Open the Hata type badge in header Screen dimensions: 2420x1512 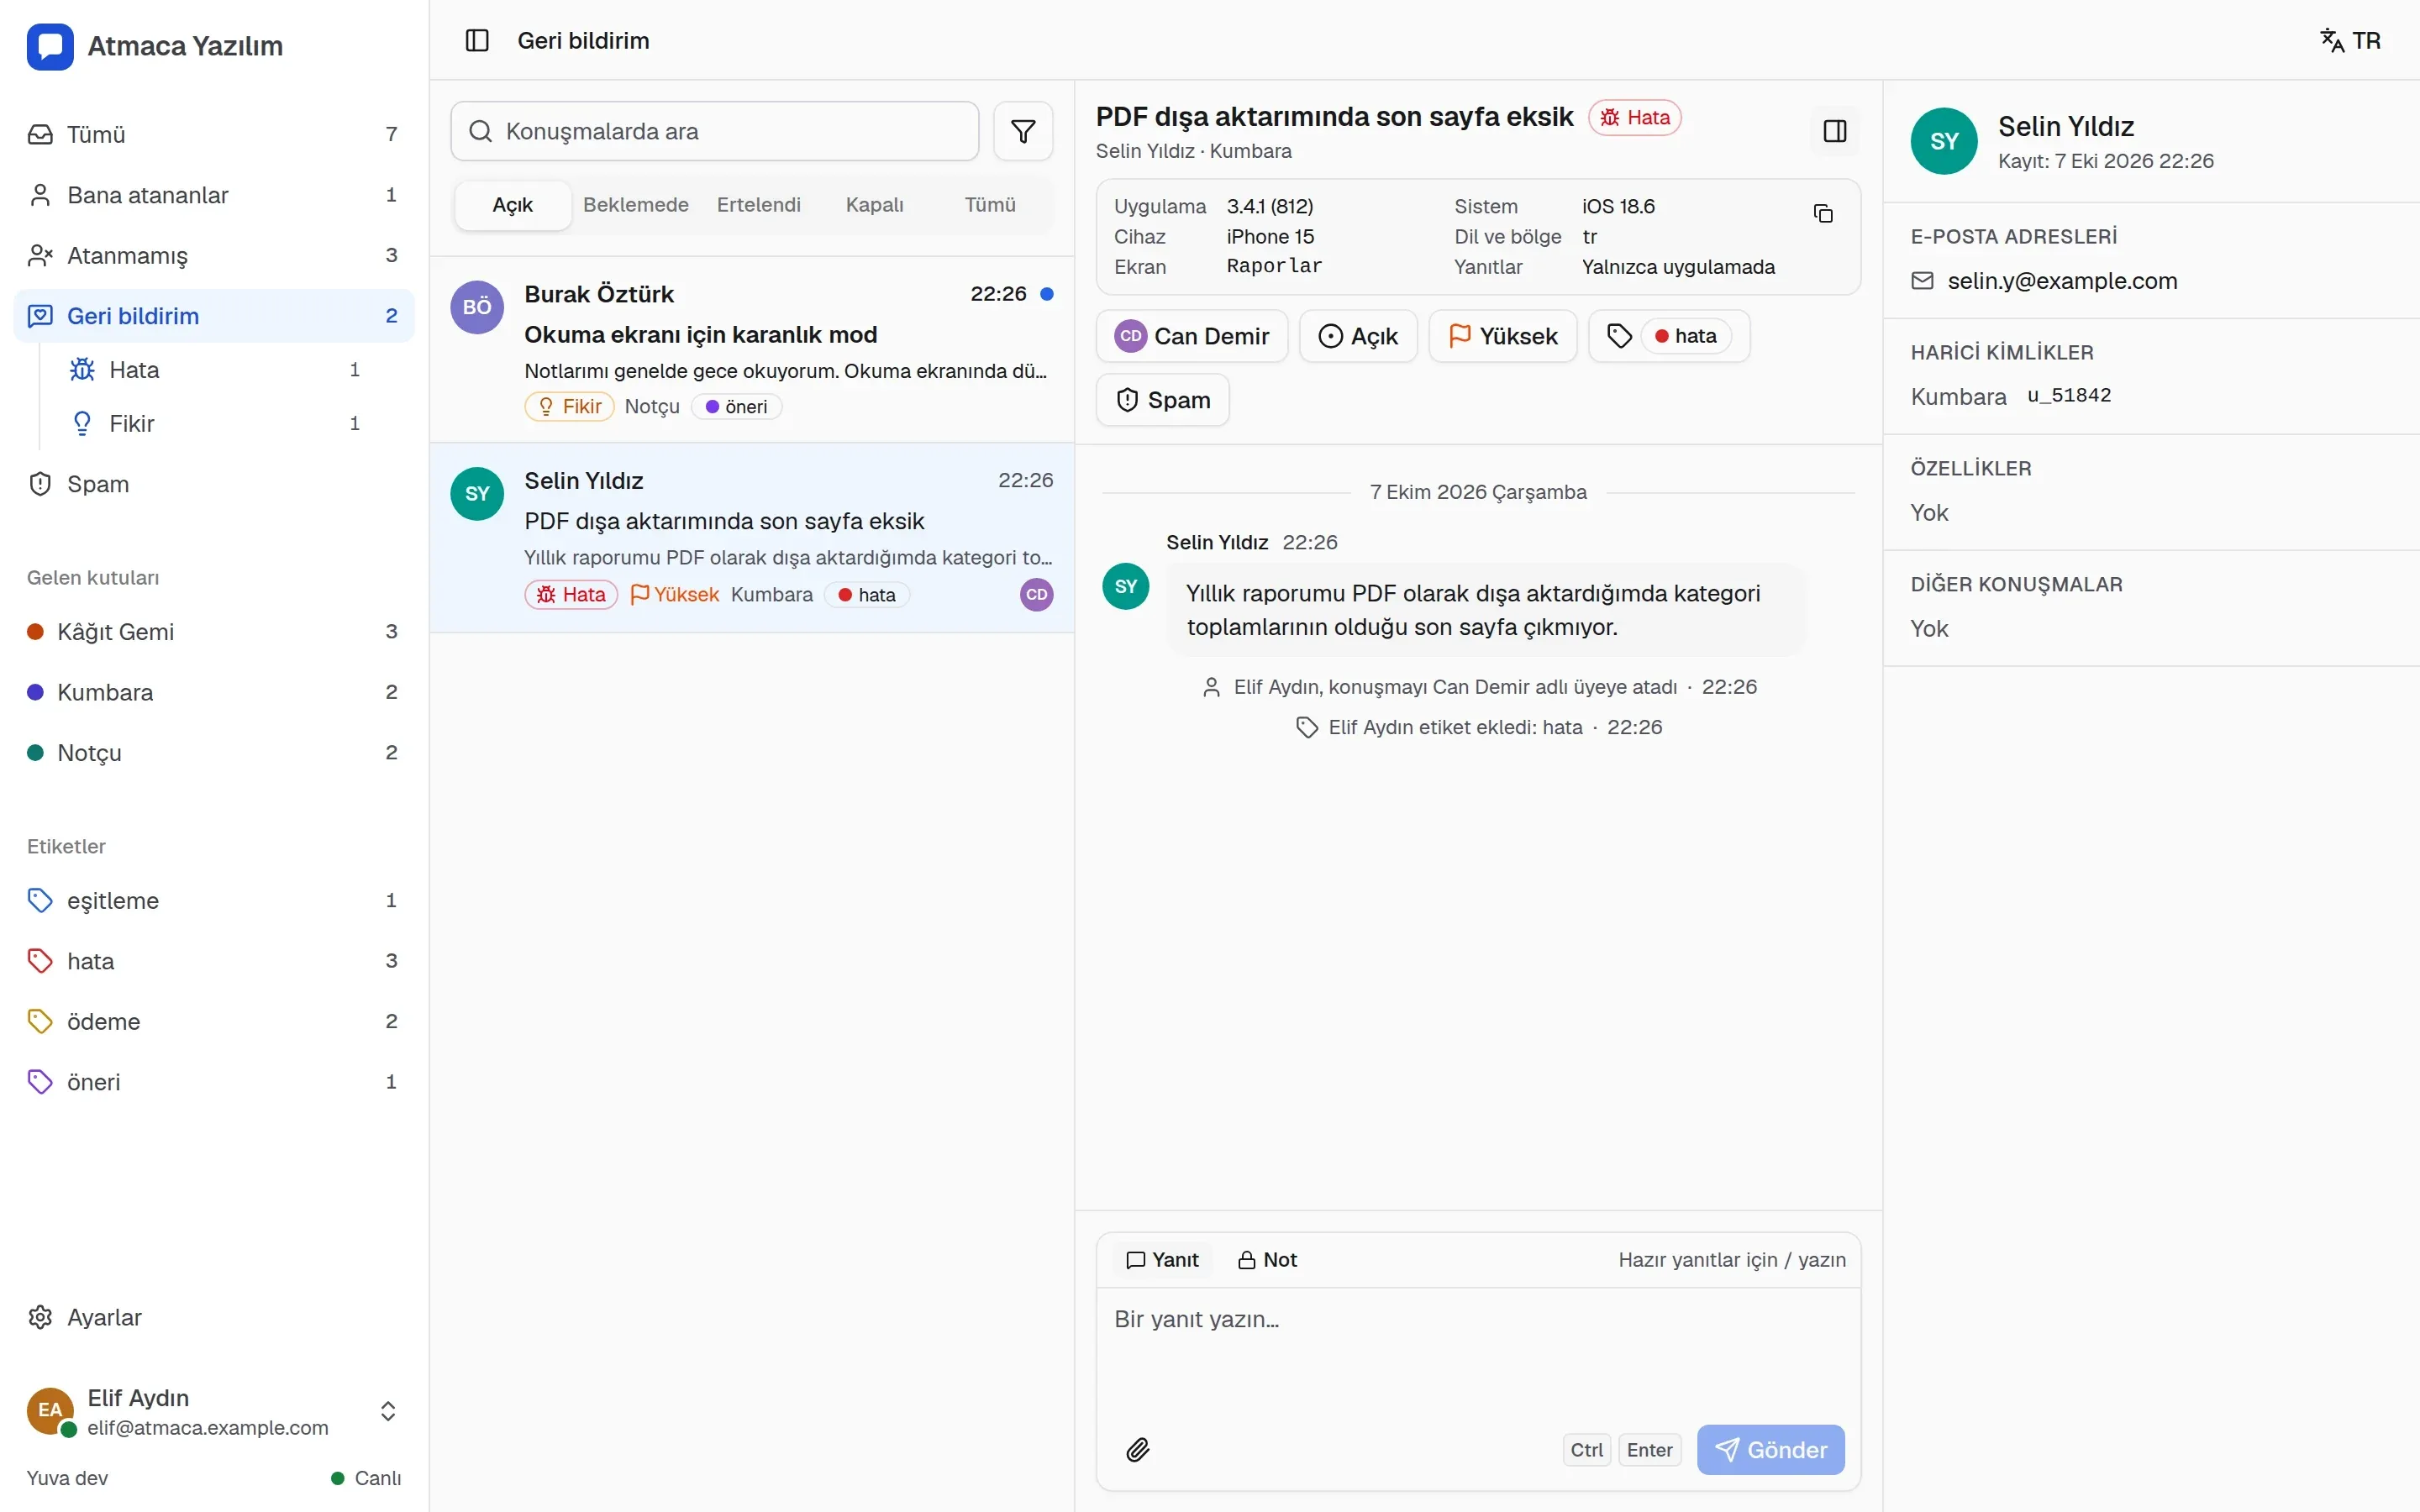[x=1635, y=117]
